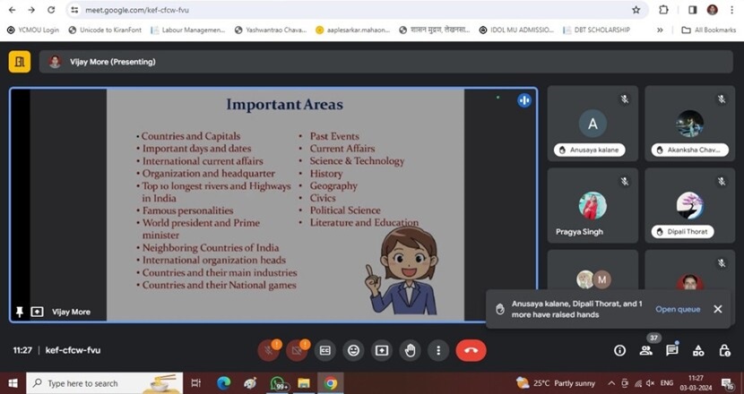Dismiss the raised hands notification
The width and height of the screenshot is (744, 394).
tap(718, 309)
